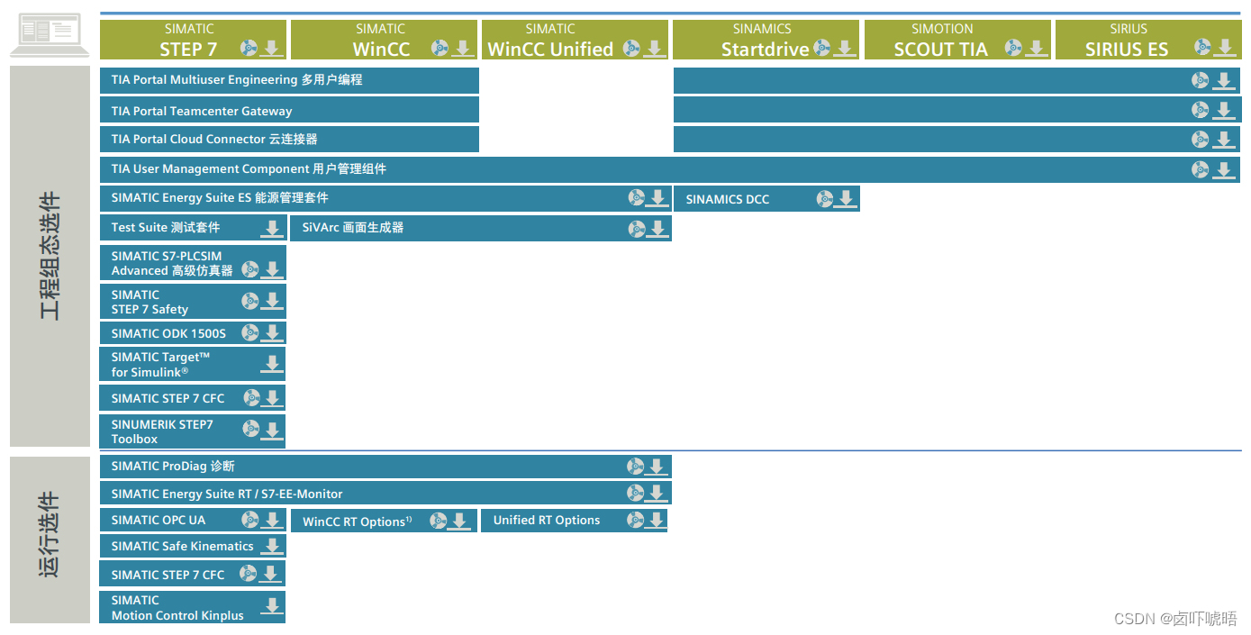Screen dimensions: 1251x635
Task: Click download arrow for SIMATIC Energy Suite ES
Action: tap(657, 198)
